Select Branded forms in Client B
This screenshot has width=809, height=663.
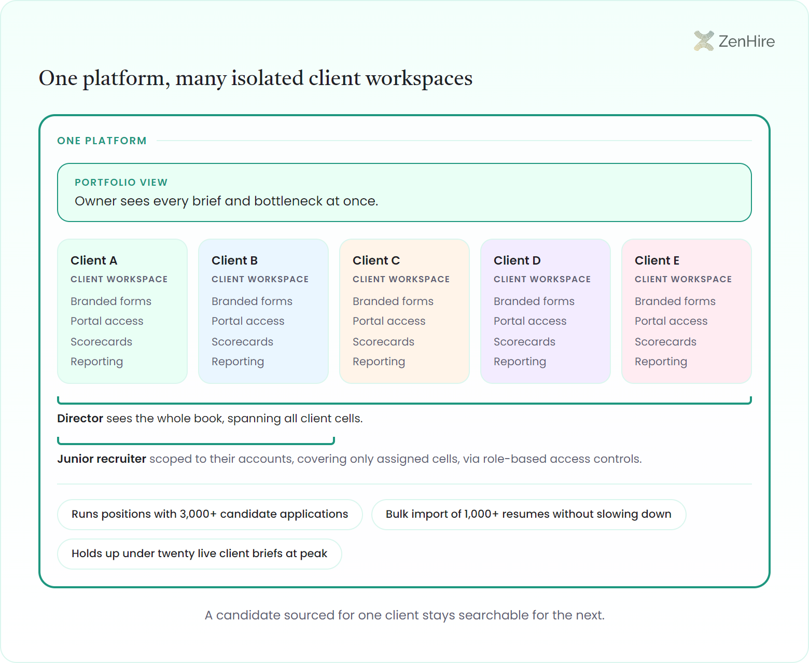point(252,301)
